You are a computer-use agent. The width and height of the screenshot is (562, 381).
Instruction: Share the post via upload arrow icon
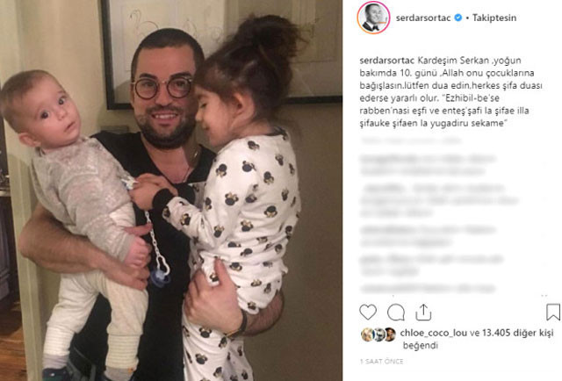pos(423,312)
